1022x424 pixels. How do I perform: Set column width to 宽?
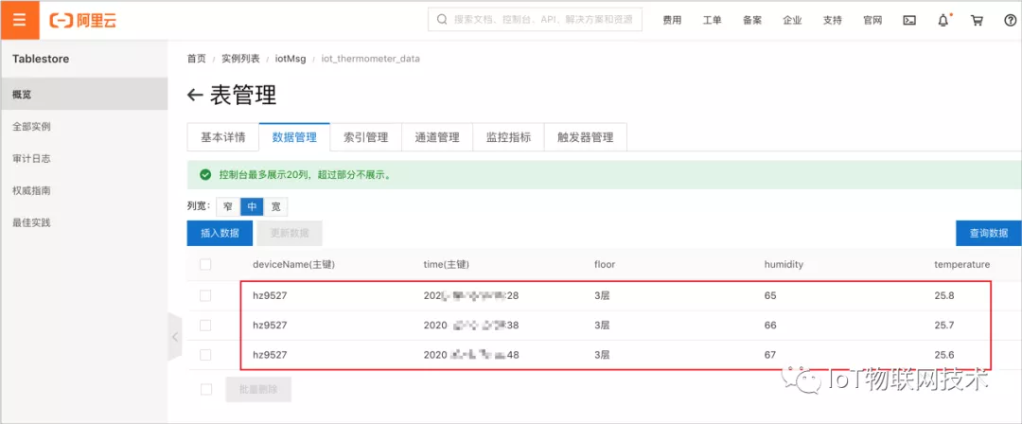click(x=275, y=206)
